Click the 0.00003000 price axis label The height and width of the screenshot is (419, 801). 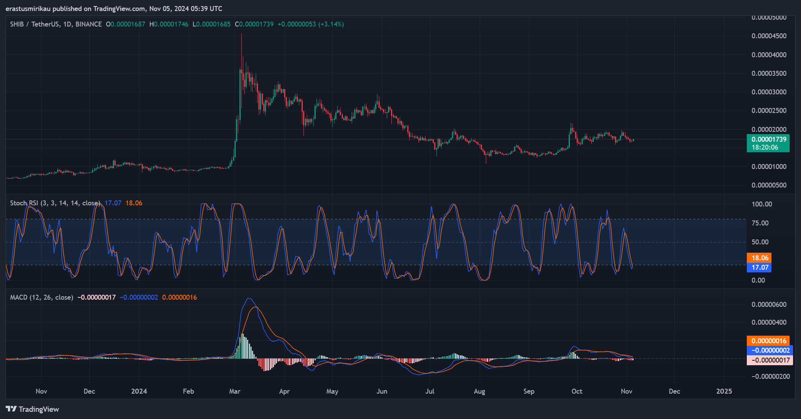(769, 92)
